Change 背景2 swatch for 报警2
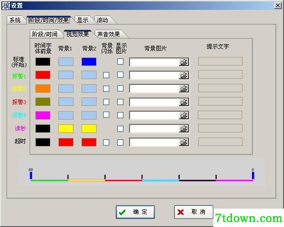This screenshot has height=227, width=284. (89, 89)
